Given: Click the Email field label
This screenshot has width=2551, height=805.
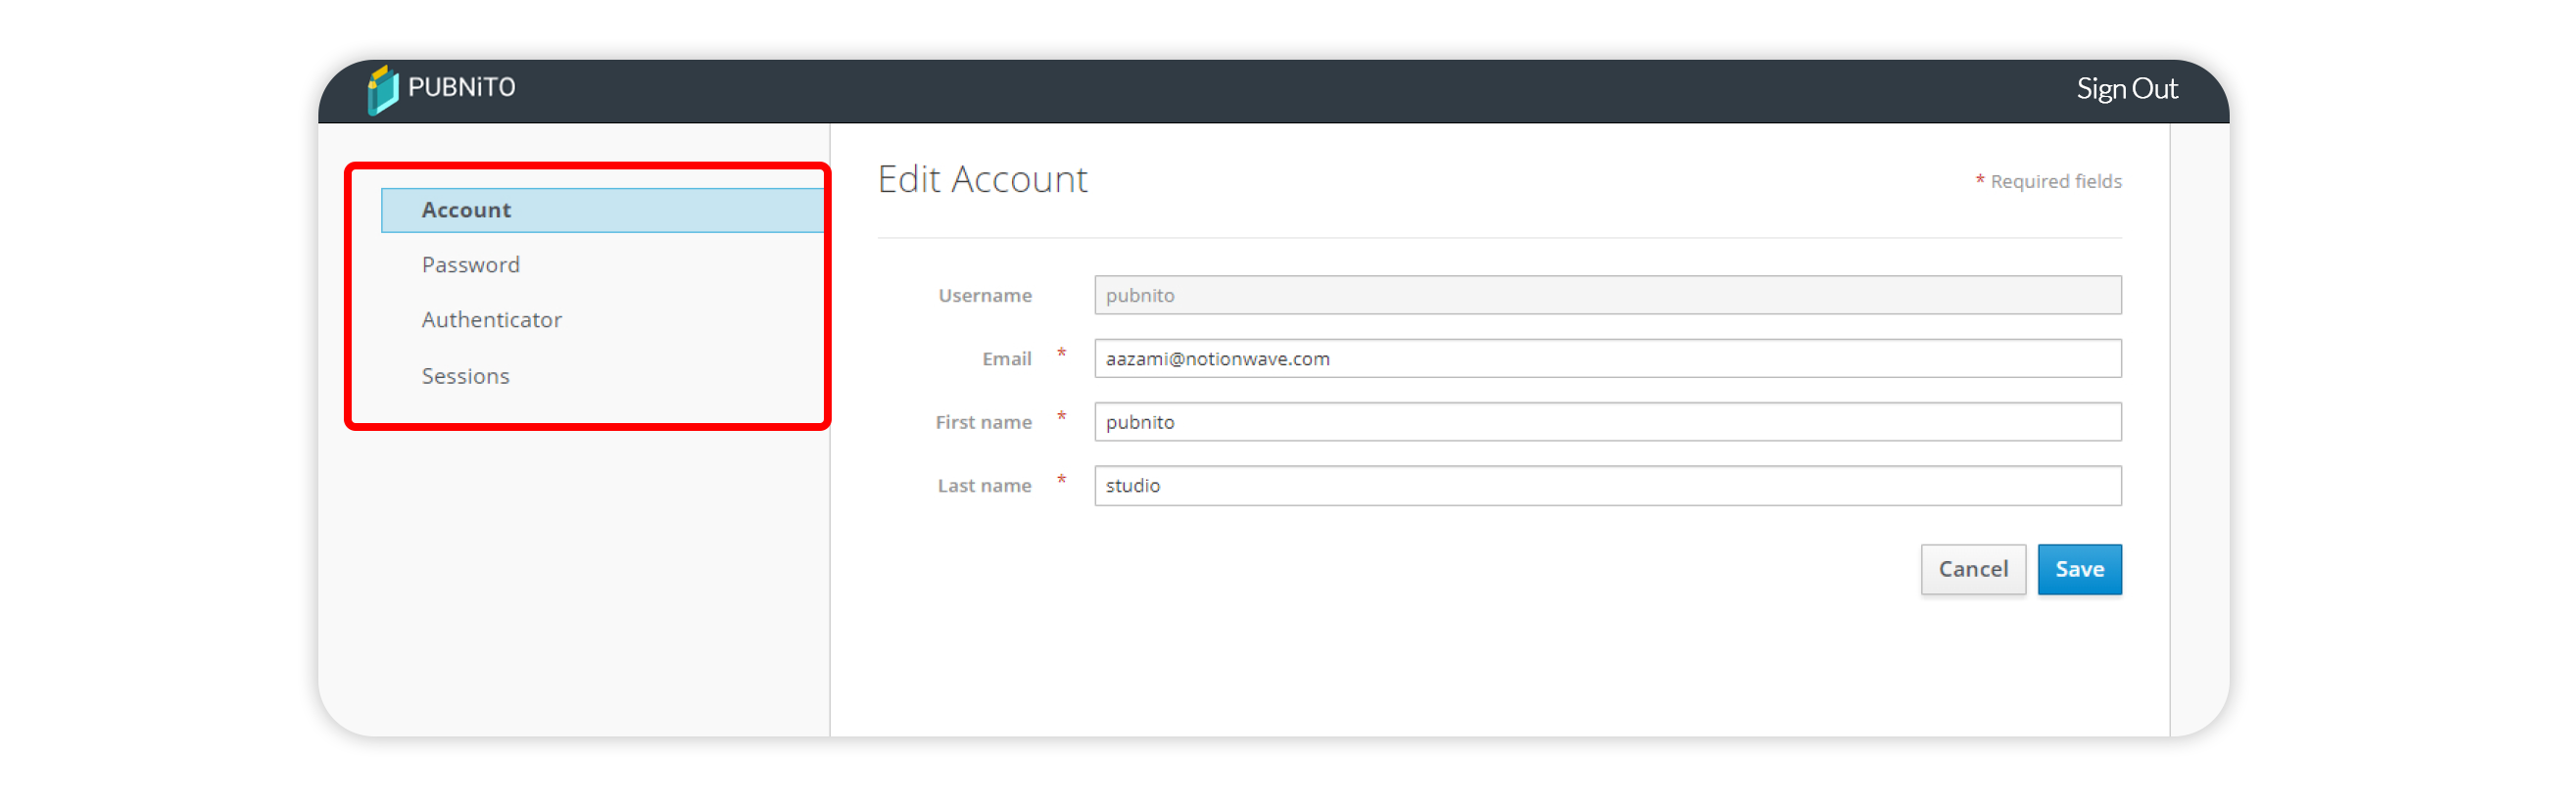Looking at the screenshot, I should [x=1006, y=358].
